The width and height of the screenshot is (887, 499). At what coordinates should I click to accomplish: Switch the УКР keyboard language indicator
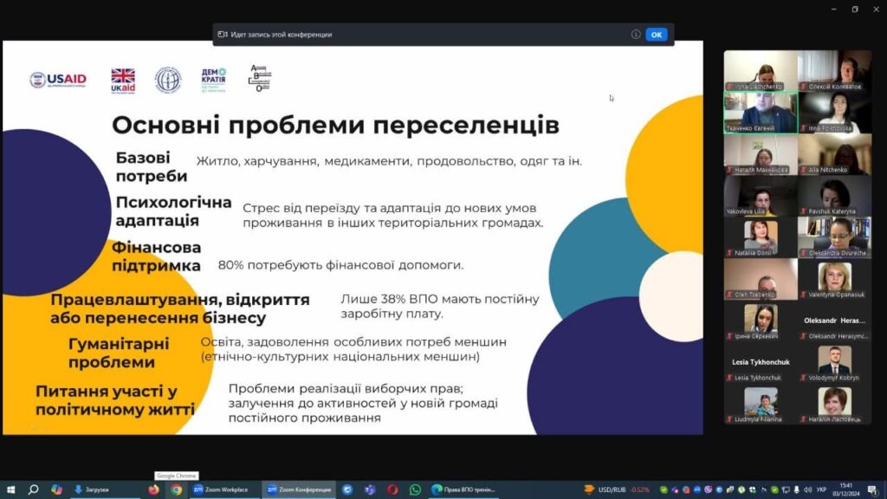click(x=821, y=489)
